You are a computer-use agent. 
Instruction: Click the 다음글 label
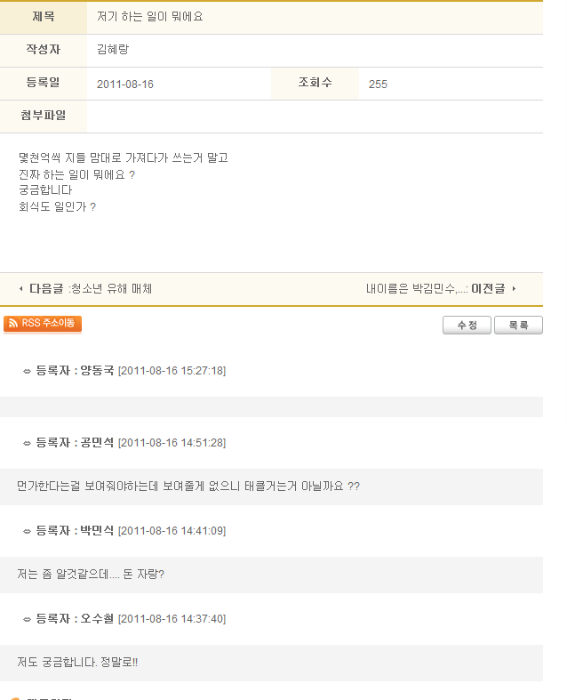click(46, 289)
